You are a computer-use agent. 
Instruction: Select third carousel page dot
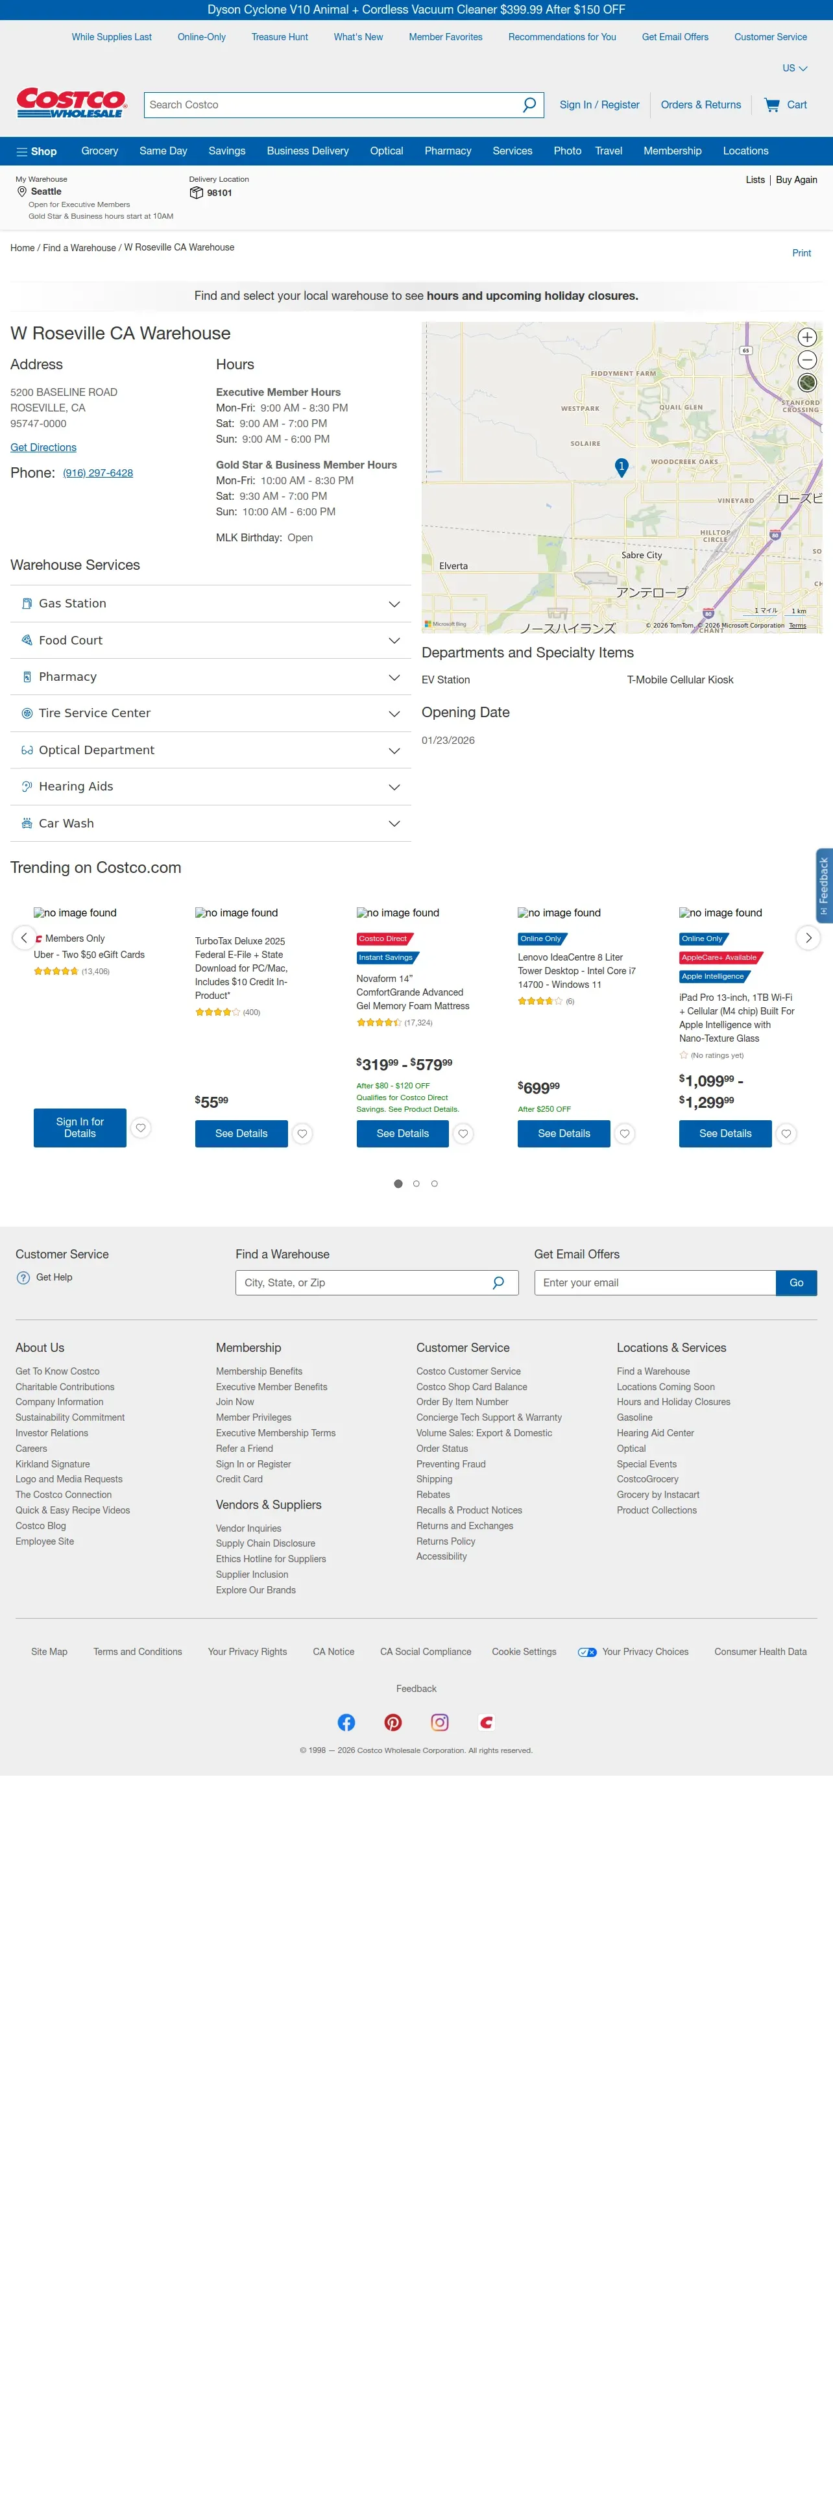435,1184
